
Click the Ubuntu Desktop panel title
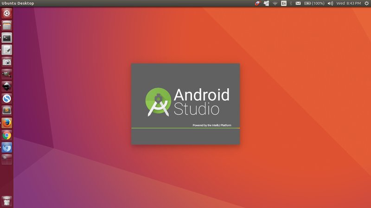point(18,3)
